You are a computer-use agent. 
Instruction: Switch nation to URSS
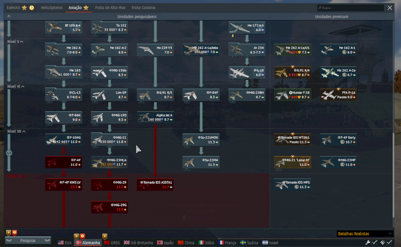[x=111, y=242]
